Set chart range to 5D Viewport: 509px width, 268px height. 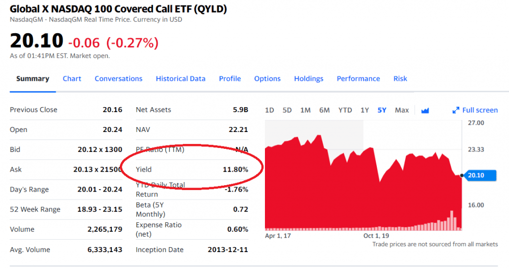click(287, 110)
